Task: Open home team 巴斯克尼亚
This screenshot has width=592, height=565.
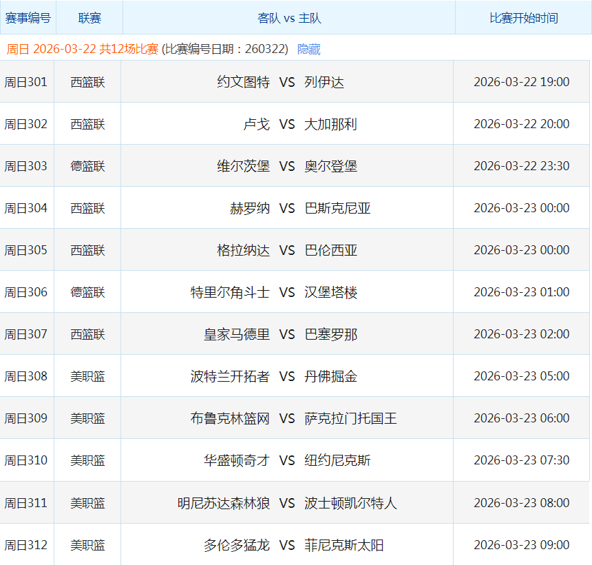Action: (x=337, y=208)
